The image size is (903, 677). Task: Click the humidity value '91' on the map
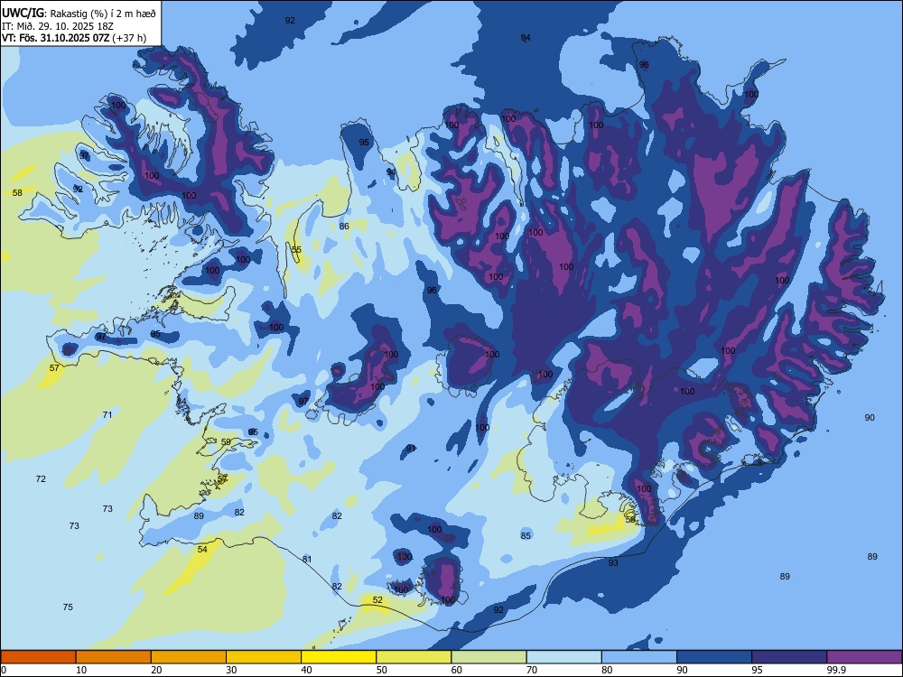[x=411, y=449]
